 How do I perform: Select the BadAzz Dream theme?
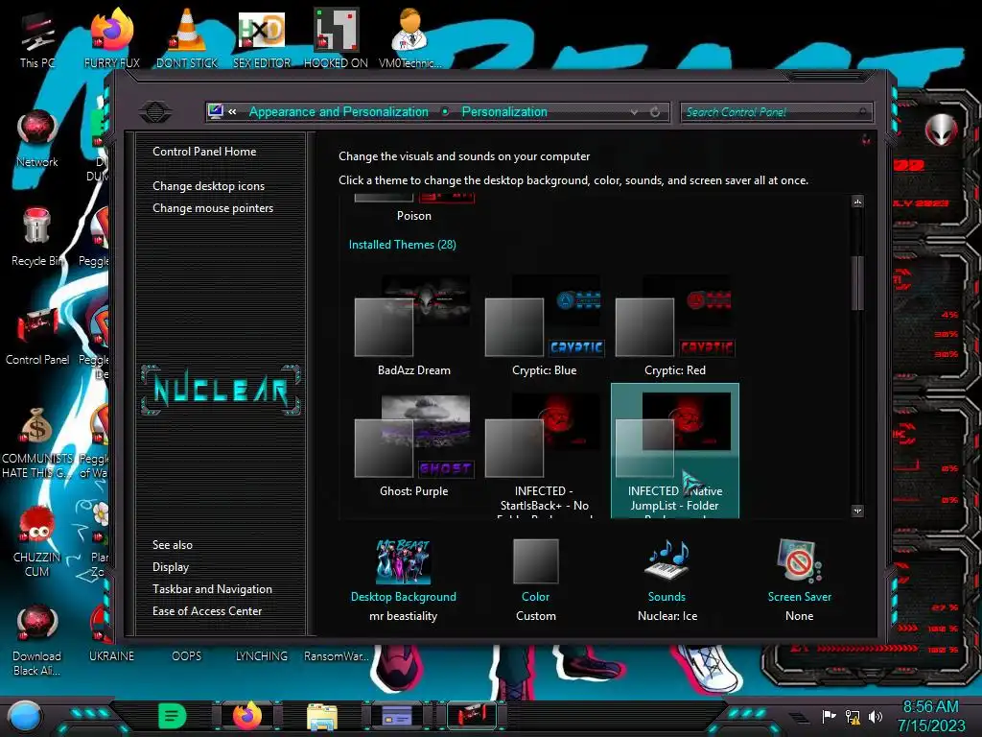pyautogui.click(x=414, y=326)
